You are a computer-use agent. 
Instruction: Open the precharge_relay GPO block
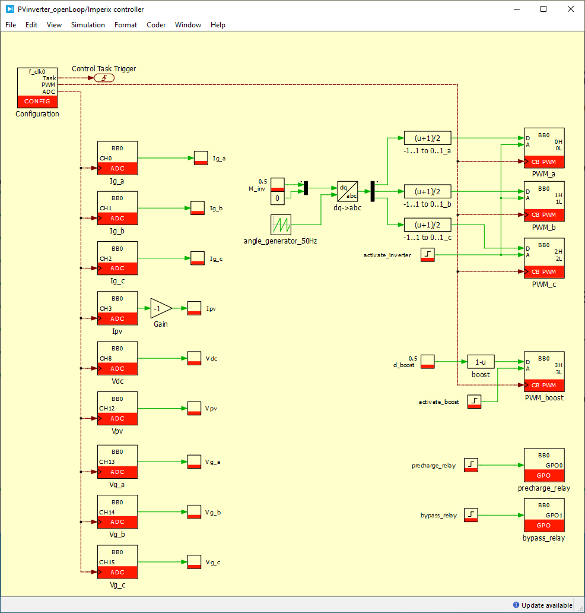(543, 465)
